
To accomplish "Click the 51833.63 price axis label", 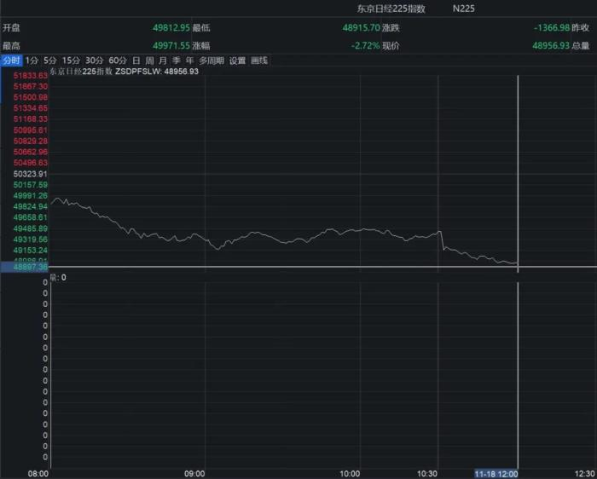I will click(x=31, y=75).
